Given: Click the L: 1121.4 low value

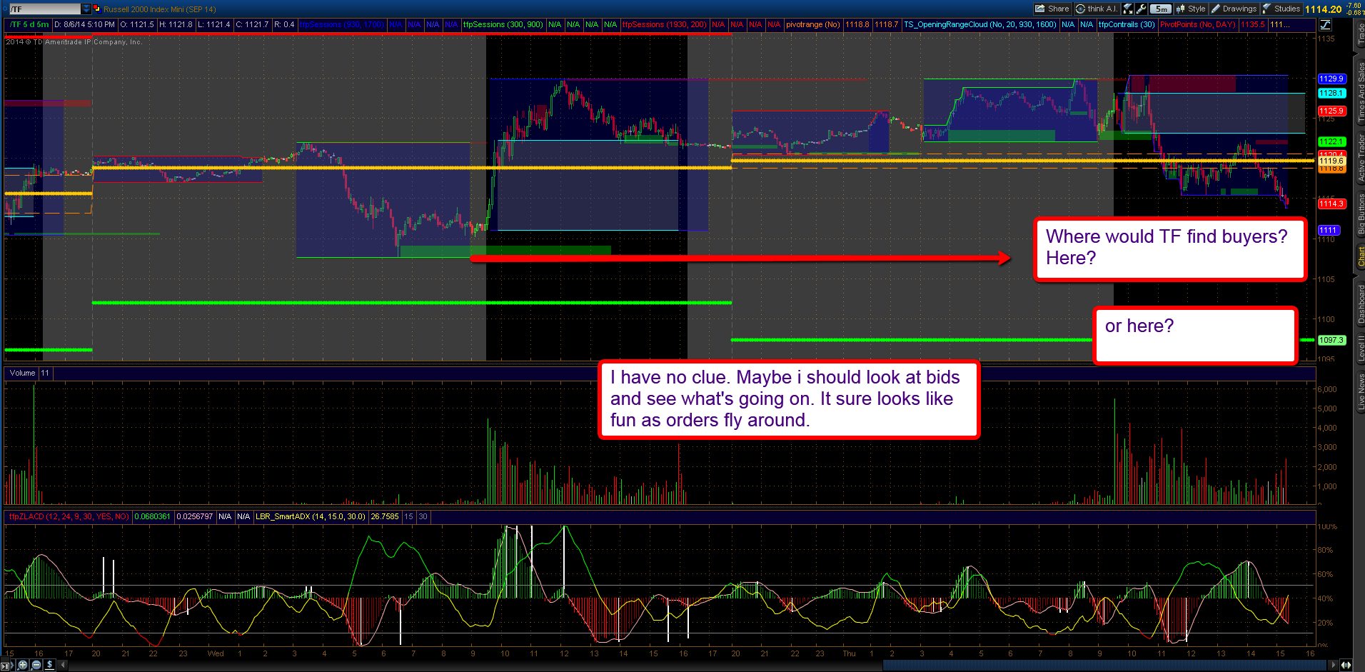Looking at the screenshot, I should coord(214,24).
